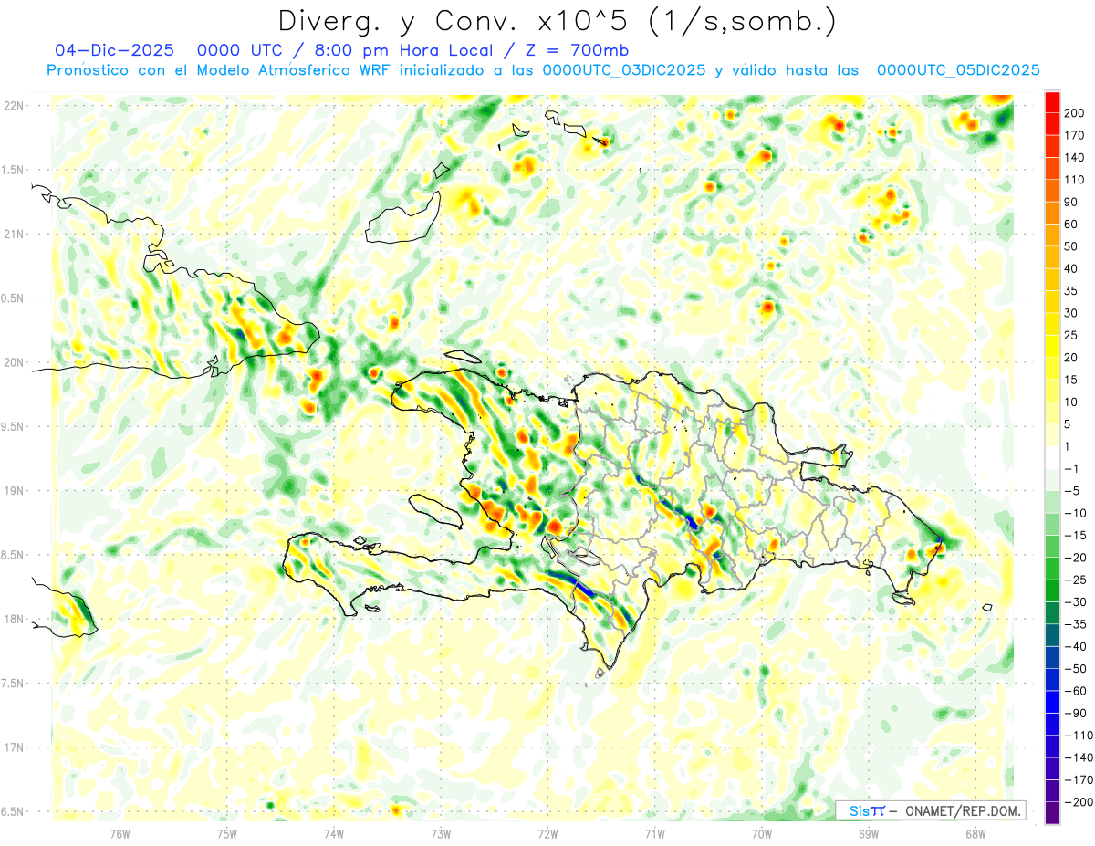Click the dark purple swatch below -200

pos(1052,813)
